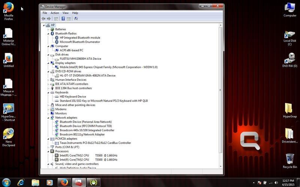Click HP Integrated Bluetooth module icon
The image size is (300, 187).
(57, 38)
